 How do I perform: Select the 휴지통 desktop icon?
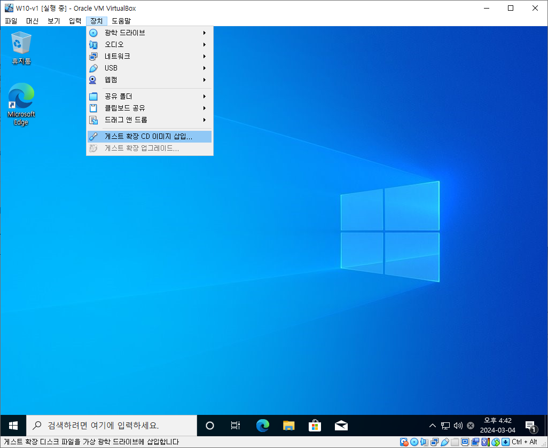(x=21, y=48)
